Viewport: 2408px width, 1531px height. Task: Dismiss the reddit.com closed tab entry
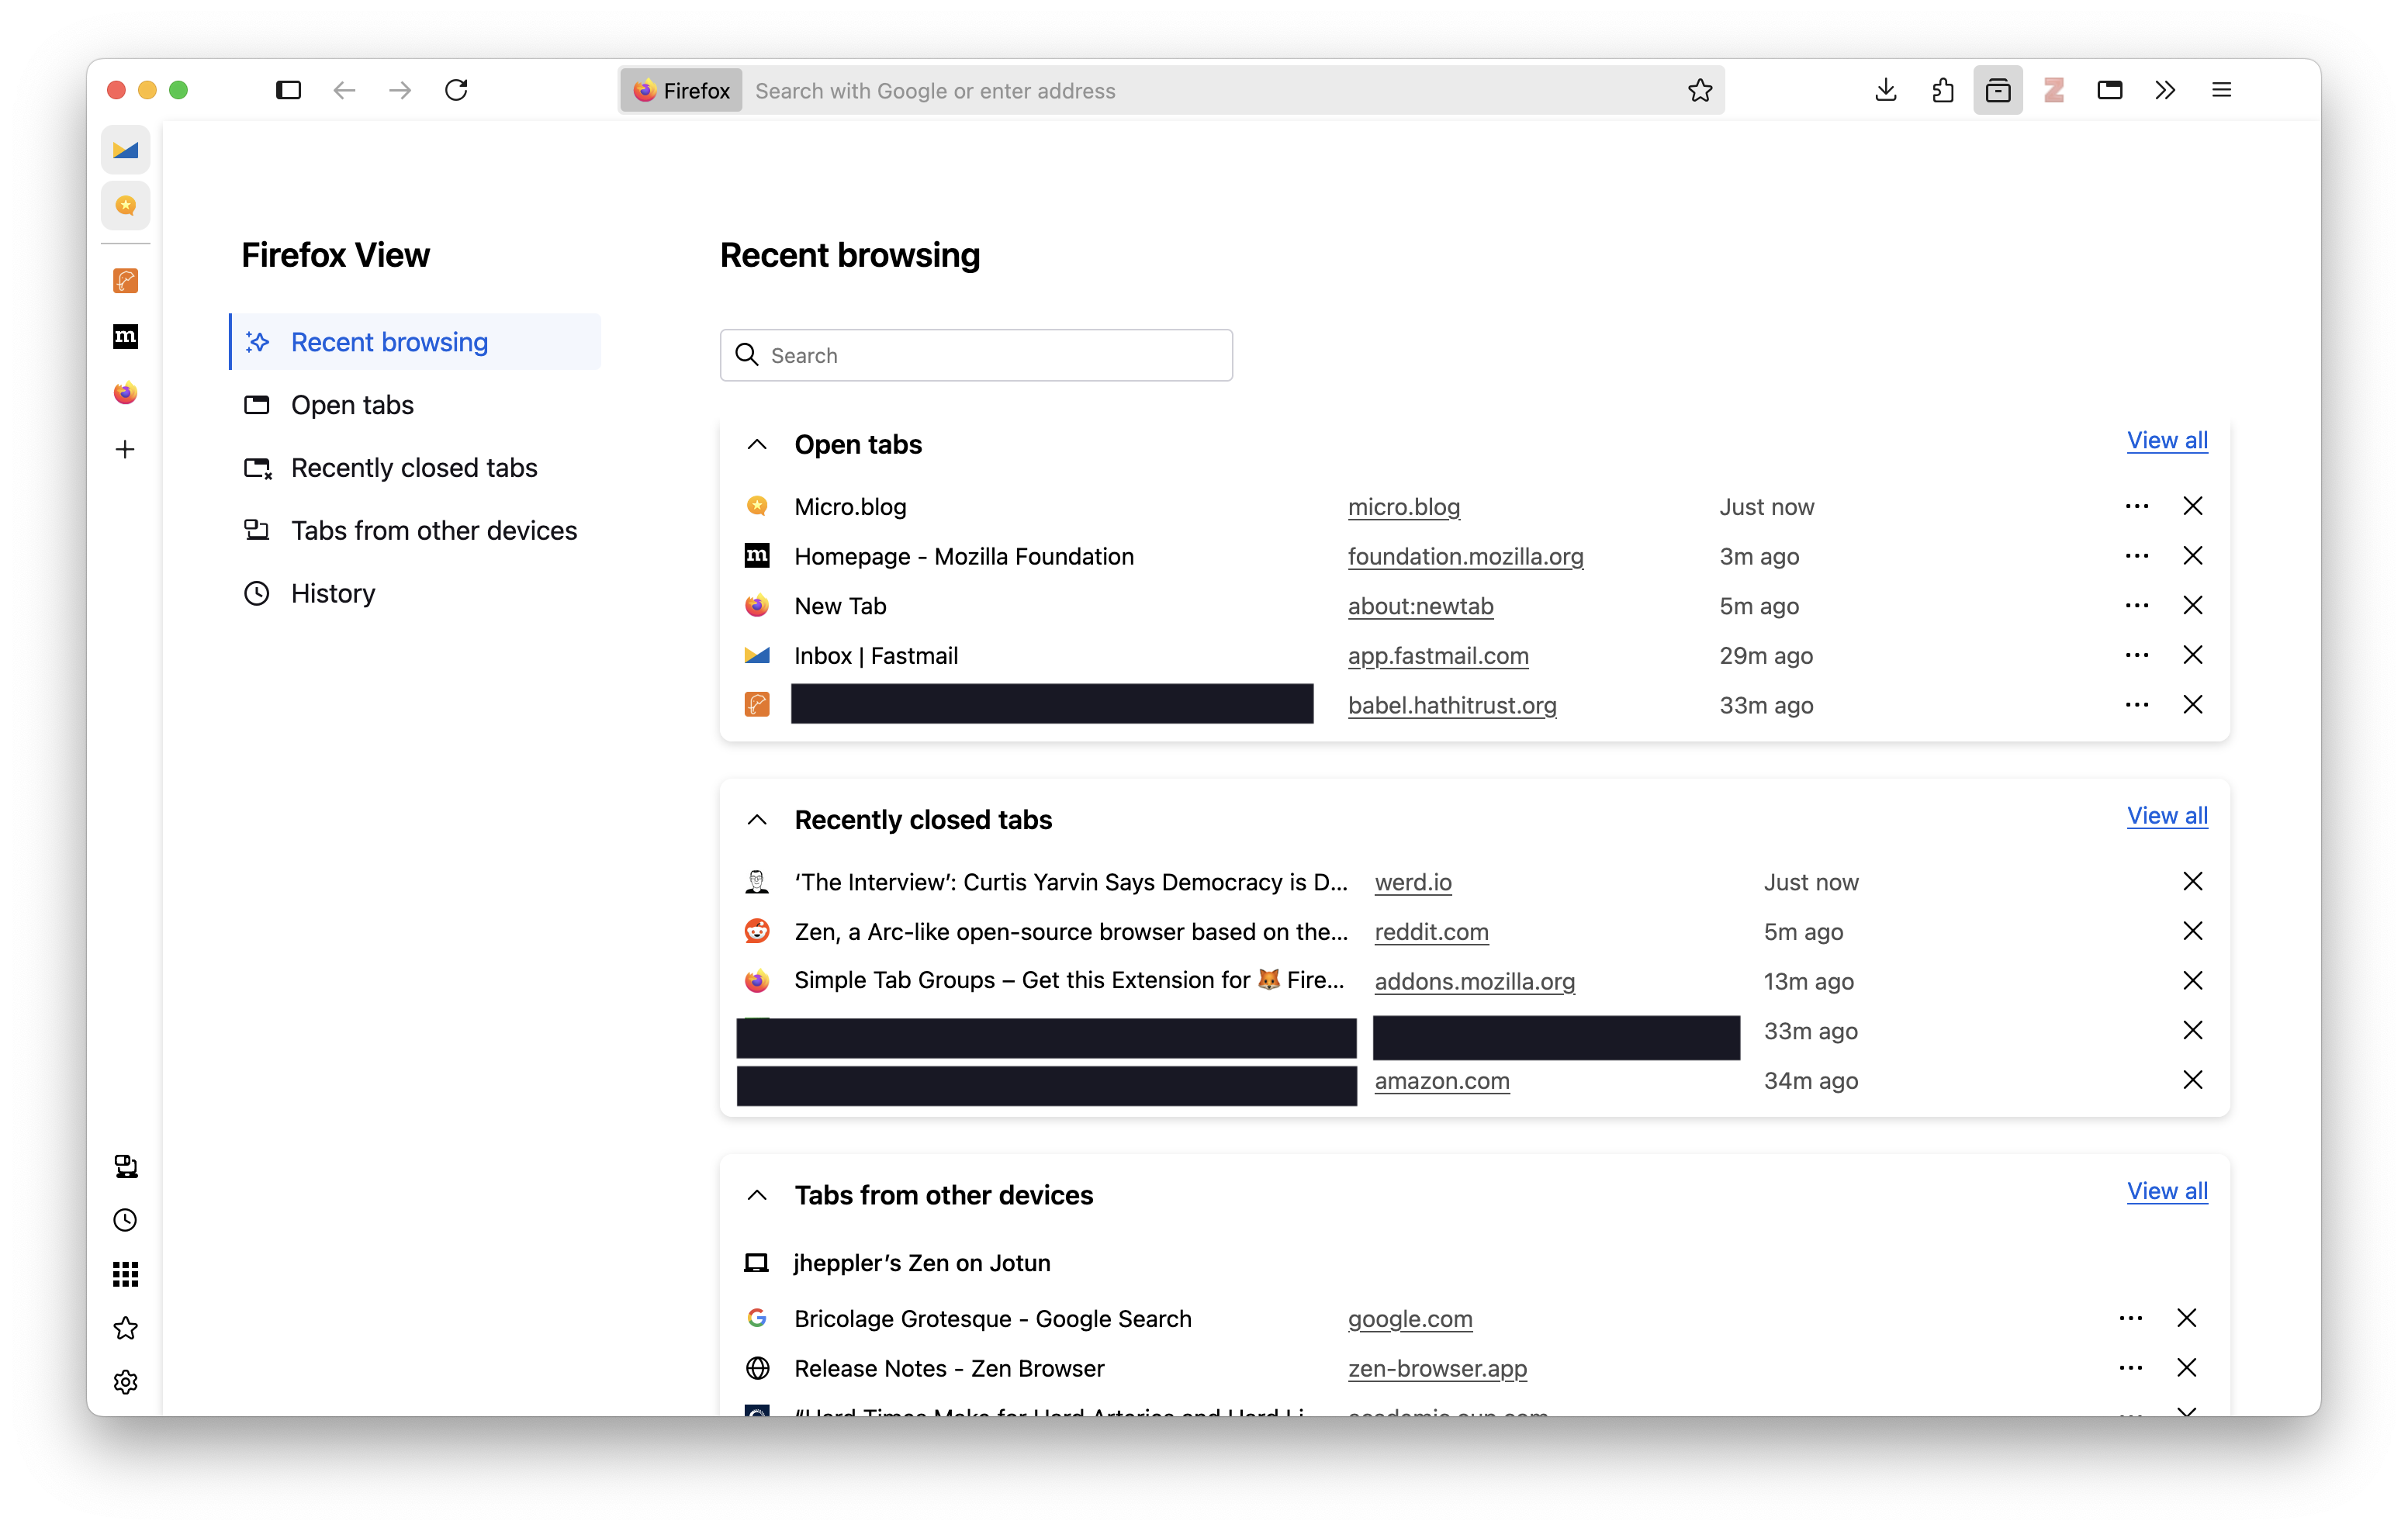pos(2192,931)
